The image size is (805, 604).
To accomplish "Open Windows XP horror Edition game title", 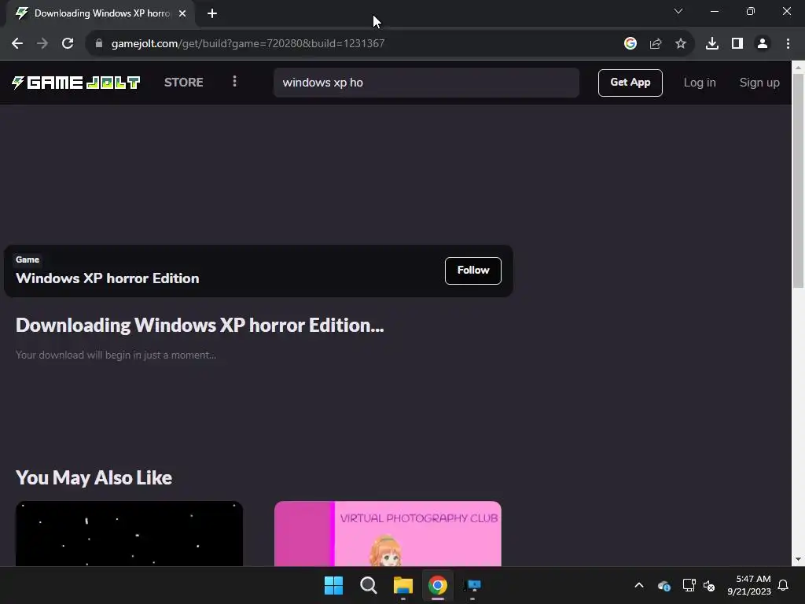I will [x=107, y=278].
